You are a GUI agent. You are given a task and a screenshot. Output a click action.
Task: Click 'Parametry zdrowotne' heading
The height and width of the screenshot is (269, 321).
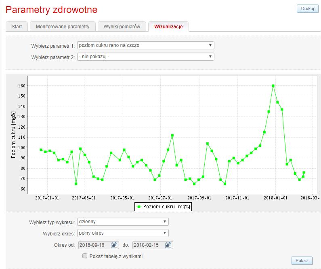tap(51, 10)
